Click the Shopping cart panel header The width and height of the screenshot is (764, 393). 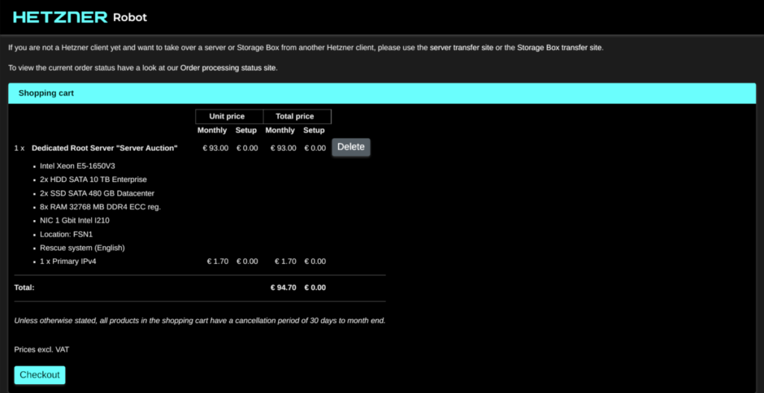(x=382, y=93)
